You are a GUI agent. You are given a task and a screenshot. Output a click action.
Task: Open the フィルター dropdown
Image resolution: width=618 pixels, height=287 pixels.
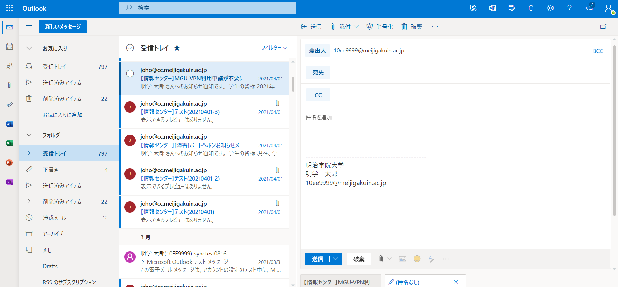274,48
